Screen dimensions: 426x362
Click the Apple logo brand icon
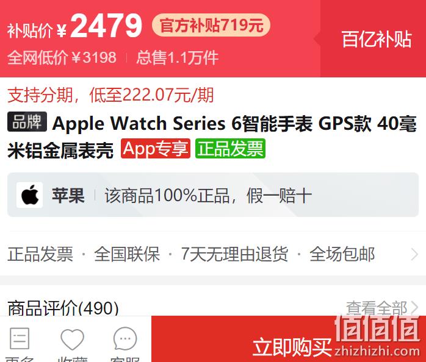tap(30, 195)
